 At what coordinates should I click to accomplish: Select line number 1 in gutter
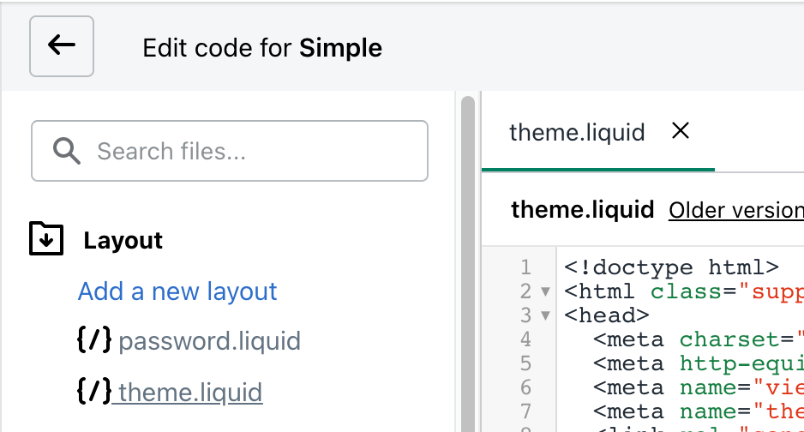(x=525, y=267)
